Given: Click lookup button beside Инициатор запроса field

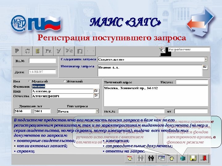Looking at the screenshot, I should [x=205, y=67].
